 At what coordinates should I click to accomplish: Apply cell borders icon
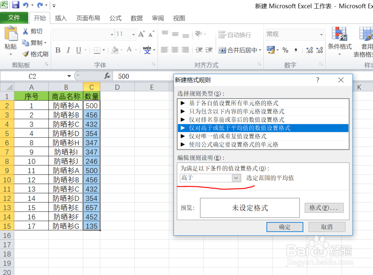(x=97, y=50)
